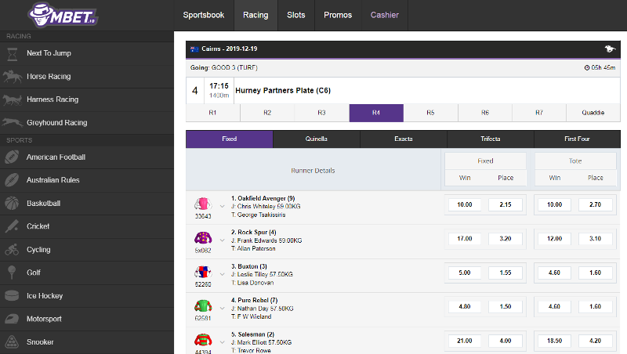
Task: Click the Horse Racing sidebar icon
Action: pos(12,76)
